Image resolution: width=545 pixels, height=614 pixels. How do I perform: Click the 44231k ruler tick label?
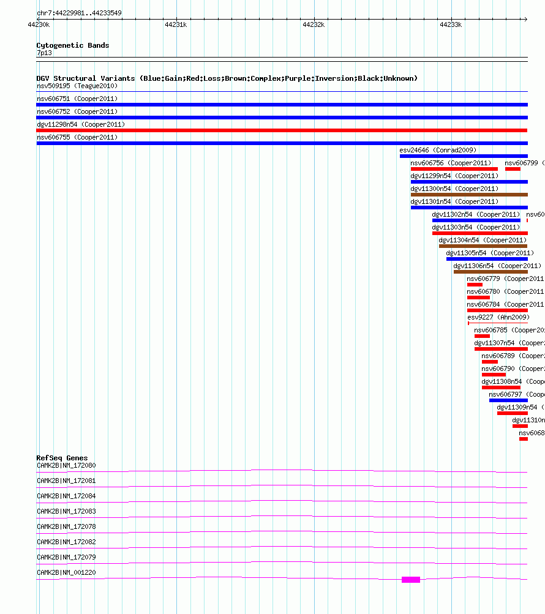[x=176, y=24]
